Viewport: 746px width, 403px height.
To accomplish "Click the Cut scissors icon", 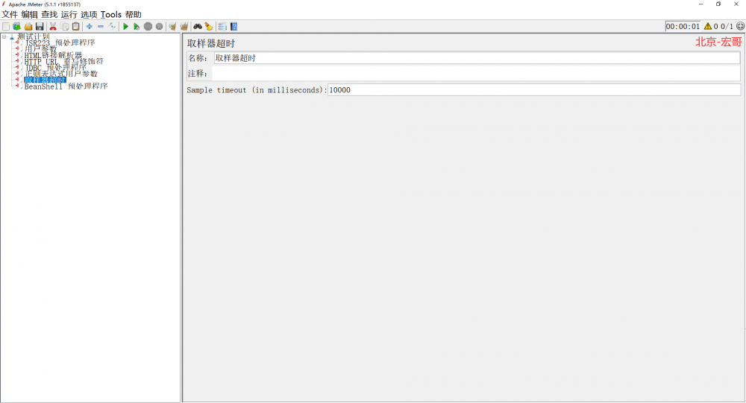I will [x=53, y=27].
